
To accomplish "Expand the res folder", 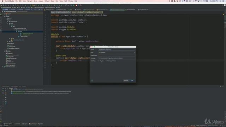I will click(10, 38).
